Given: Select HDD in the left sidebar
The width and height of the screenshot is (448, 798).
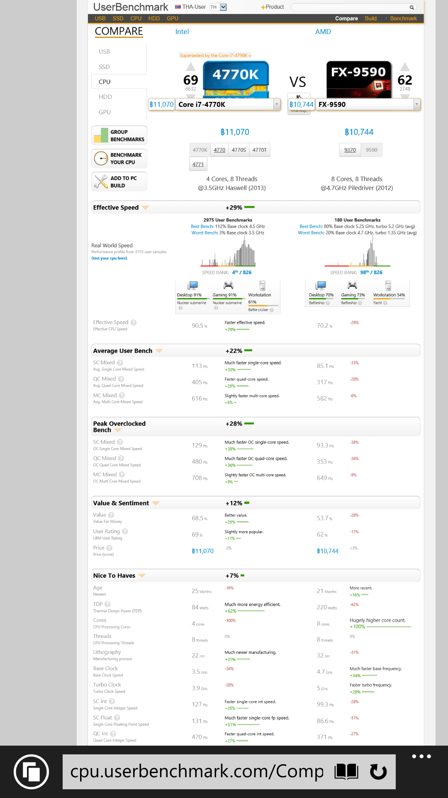Looking at the screenshot, I should pyautogui.click(x=105, y=97).
